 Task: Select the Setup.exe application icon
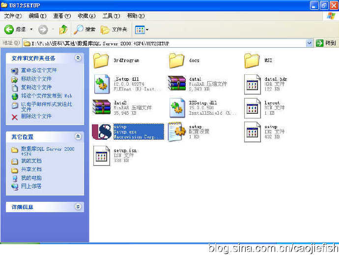[102, 132]
